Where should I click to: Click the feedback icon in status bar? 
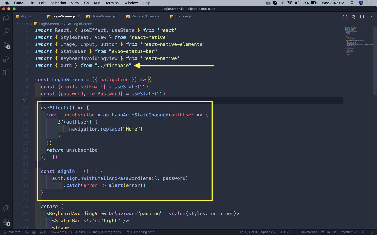(363, 232)
